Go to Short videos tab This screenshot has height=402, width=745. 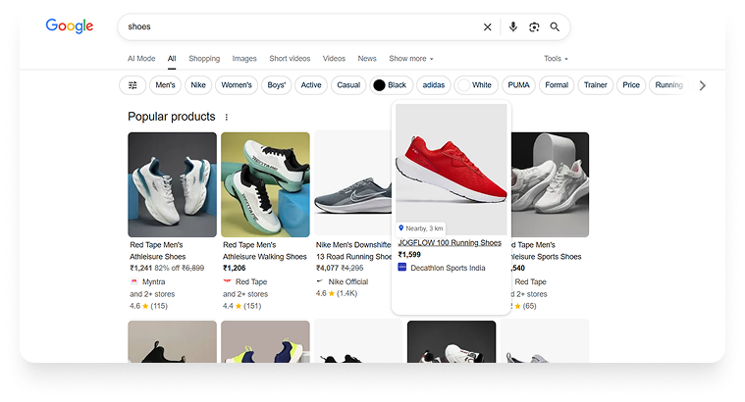290,59
